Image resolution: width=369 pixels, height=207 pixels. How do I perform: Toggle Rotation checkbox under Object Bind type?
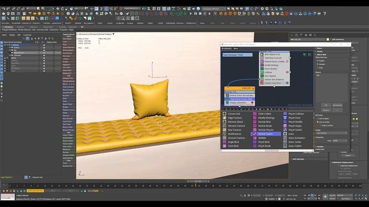click(318, 64)
